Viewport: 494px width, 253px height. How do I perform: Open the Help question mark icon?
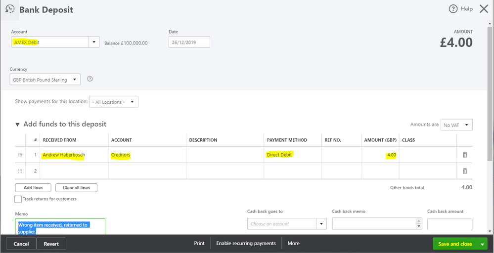click(x=453, y=9)
